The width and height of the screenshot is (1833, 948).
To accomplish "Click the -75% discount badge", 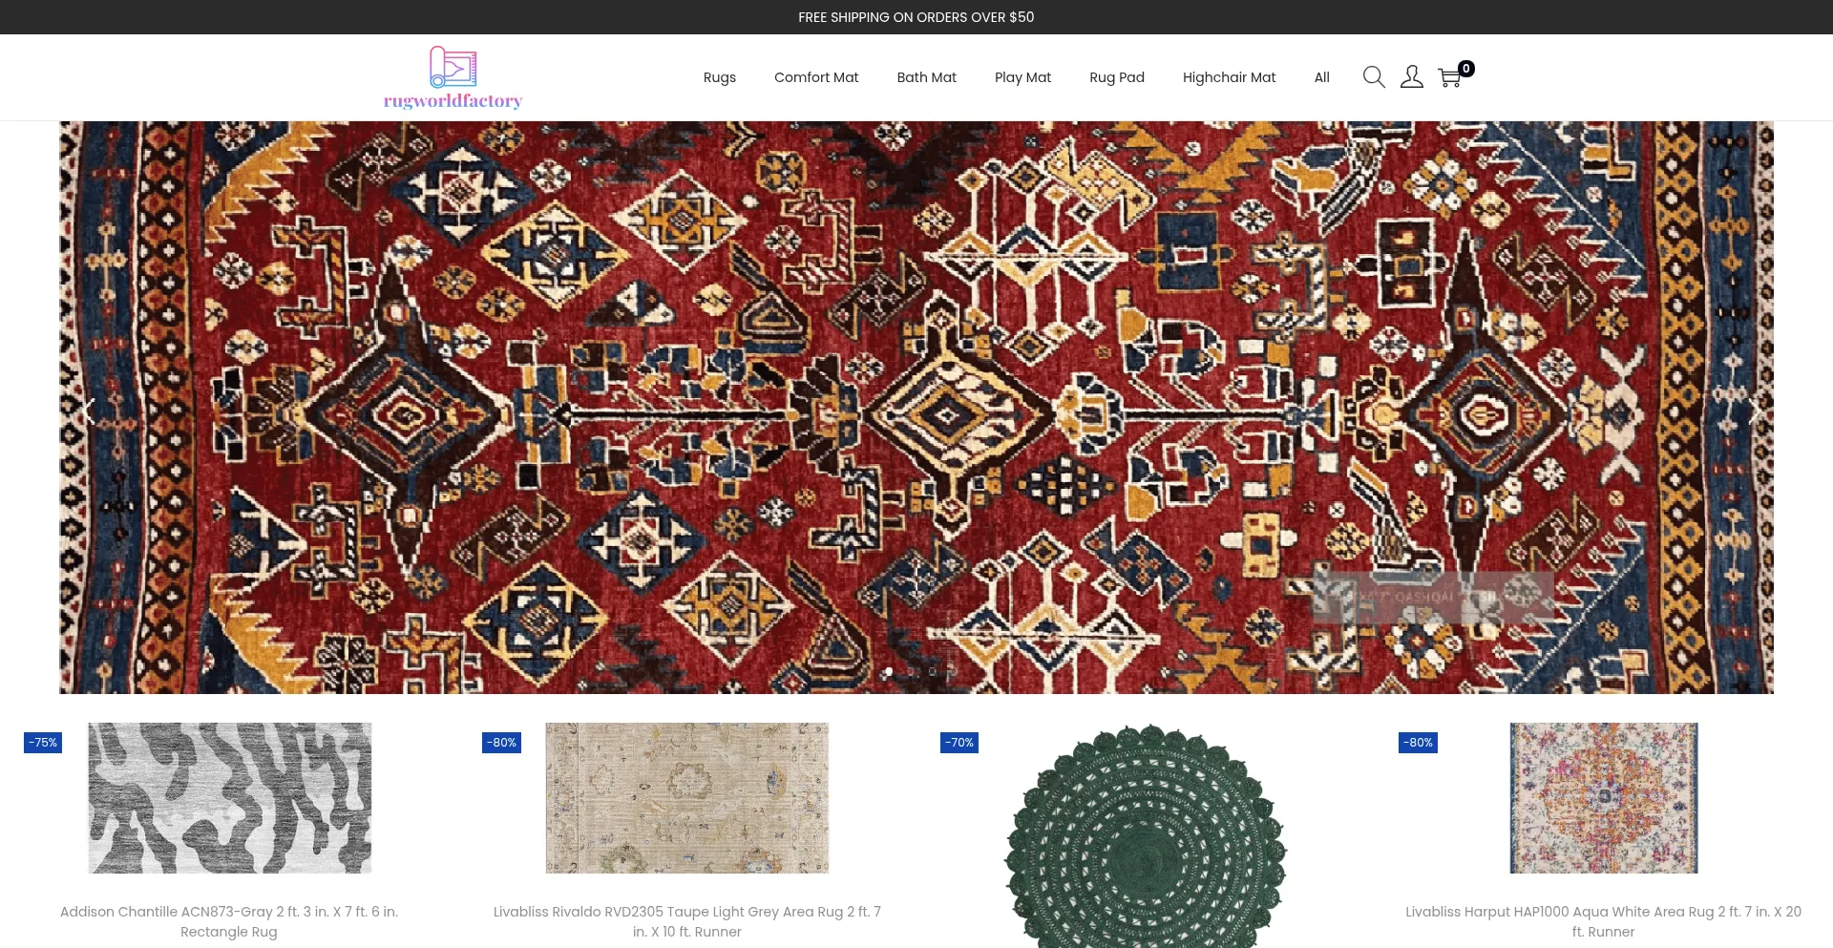I will 43,743.
